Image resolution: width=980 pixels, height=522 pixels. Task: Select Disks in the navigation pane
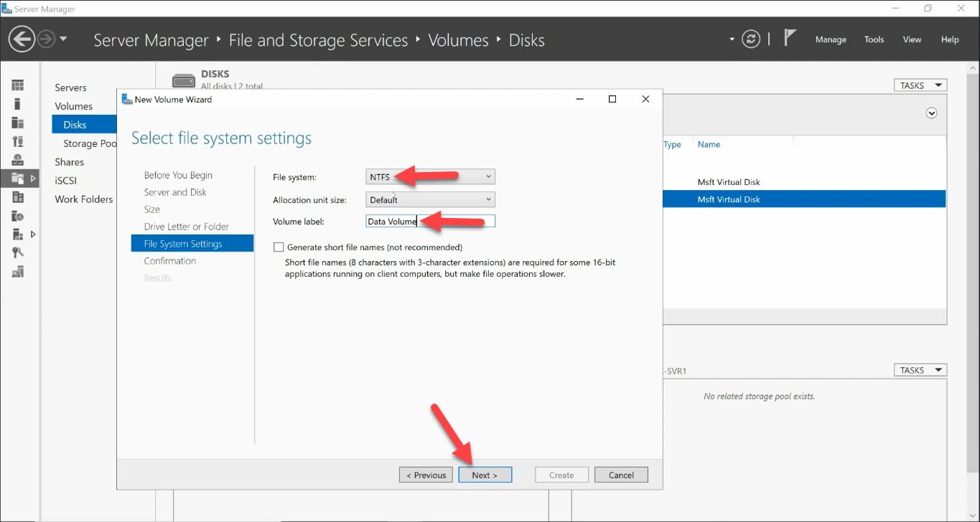point(84,125)
